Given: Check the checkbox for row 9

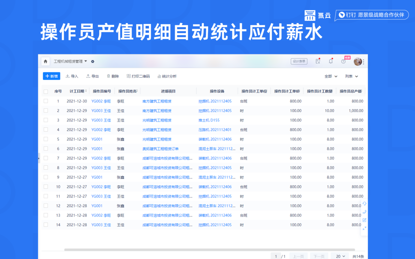Looking at the screenshot, I should coord(46,177).
